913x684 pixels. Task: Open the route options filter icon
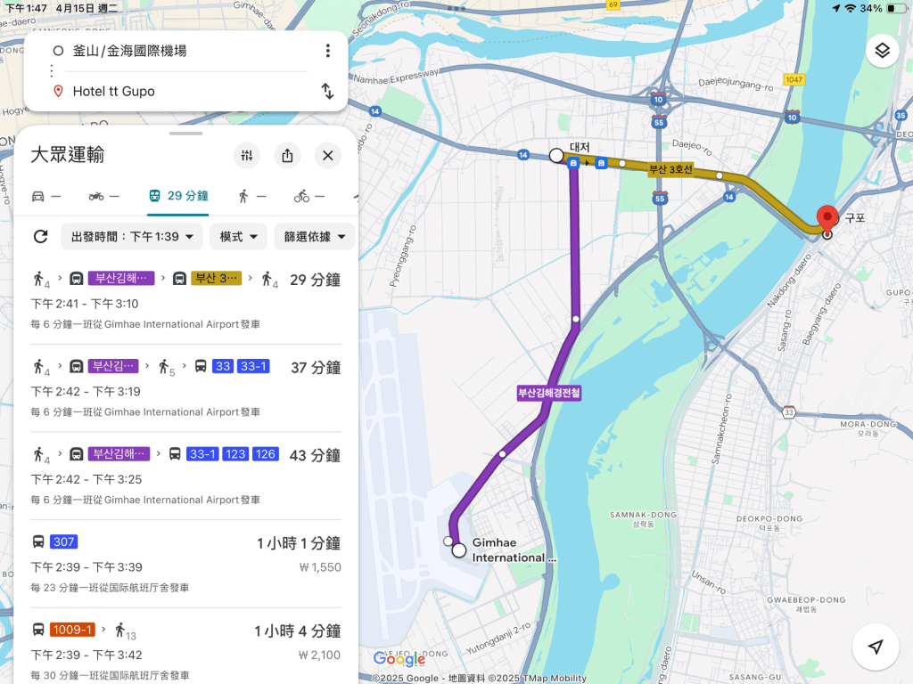point(247,156)
